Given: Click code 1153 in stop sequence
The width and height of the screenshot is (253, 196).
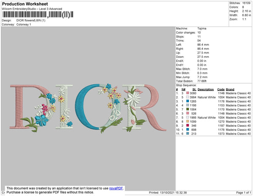Looking at the screenshot, I should tap(221, 105).
